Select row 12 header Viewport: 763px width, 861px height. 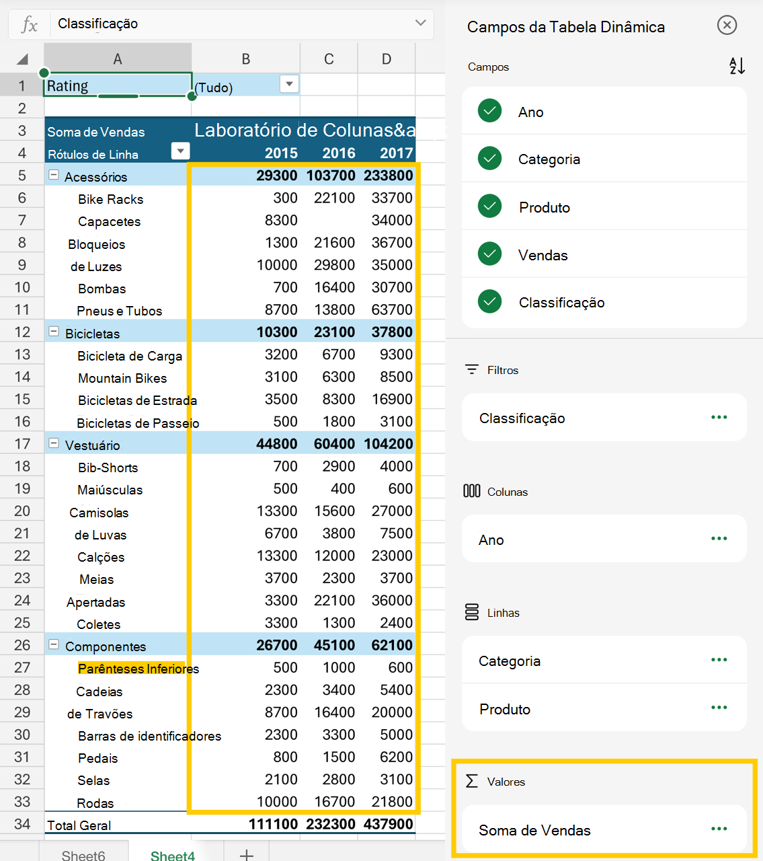coord(22,332)
